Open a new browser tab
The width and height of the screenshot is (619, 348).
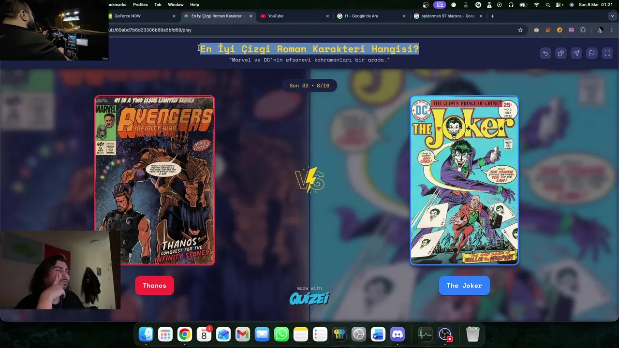[x=492, y=16]
